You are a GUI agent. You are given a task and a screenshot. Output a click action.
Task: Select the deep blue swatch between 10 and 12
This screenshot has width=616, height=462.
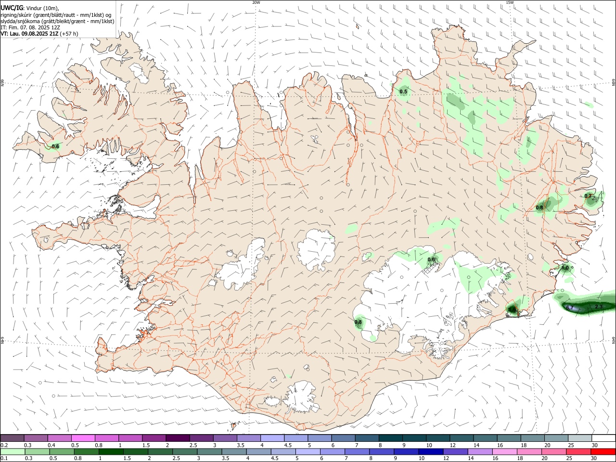431,451
